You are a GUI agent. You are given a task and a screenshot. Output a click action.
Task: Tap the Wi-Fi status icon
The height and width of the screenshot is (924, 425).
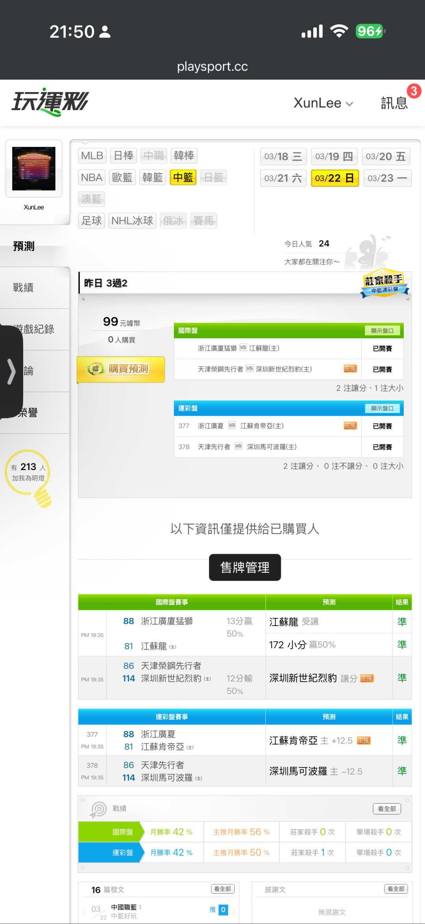coord(339,31)
